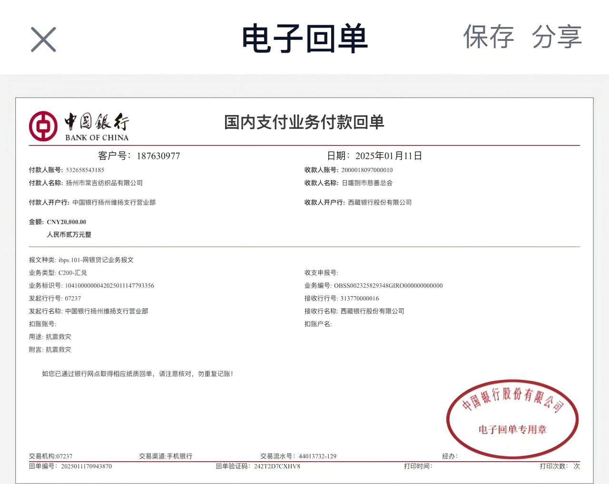Select payee name 日喀则市慈善总会

[367, 183]
